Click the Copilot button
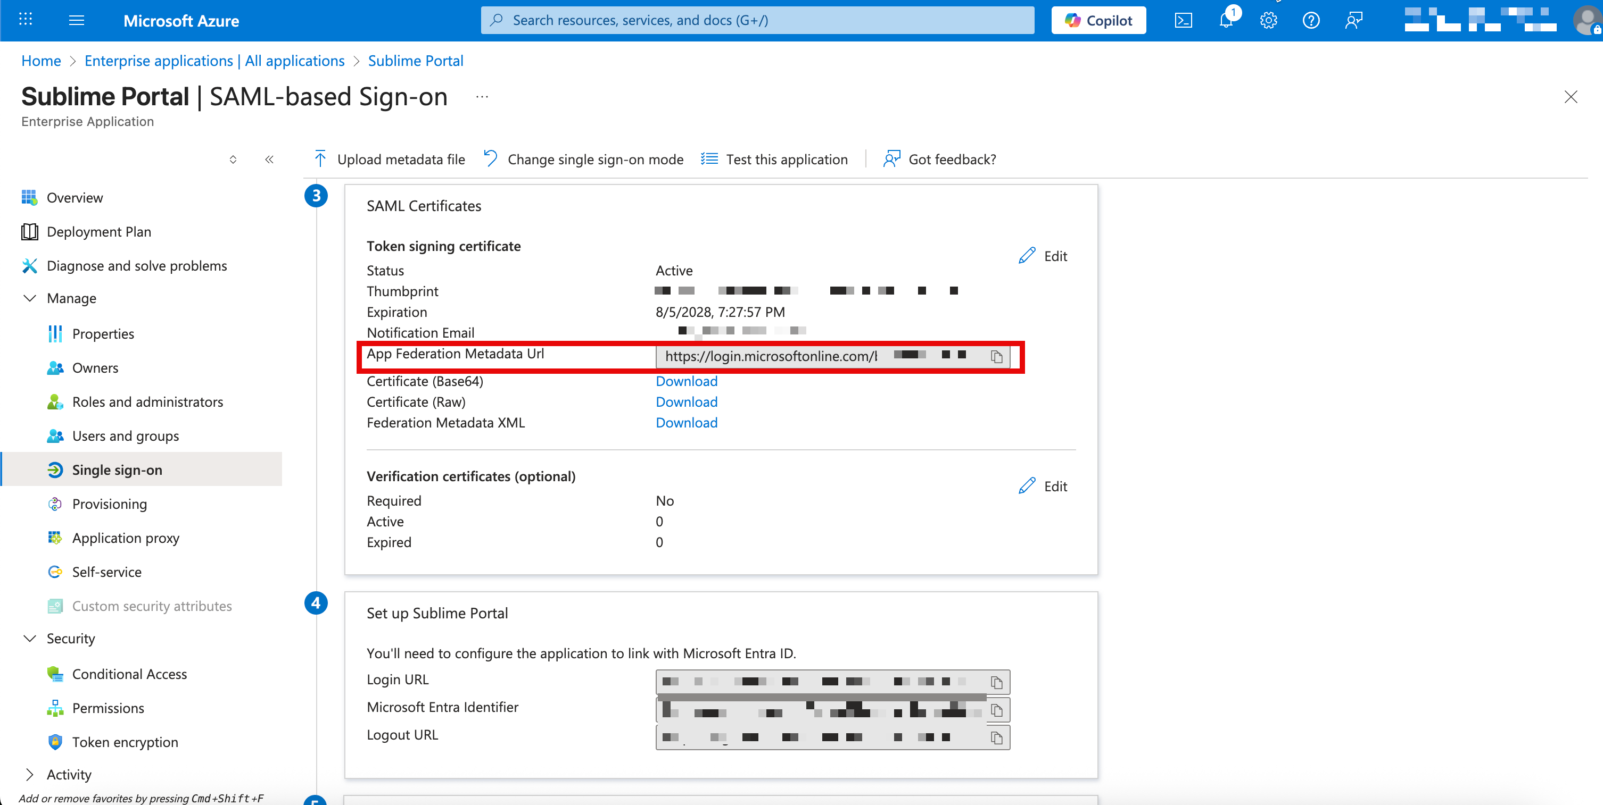The height and width of the screenshot is (805, 1603). click(x=1098, y=21)
